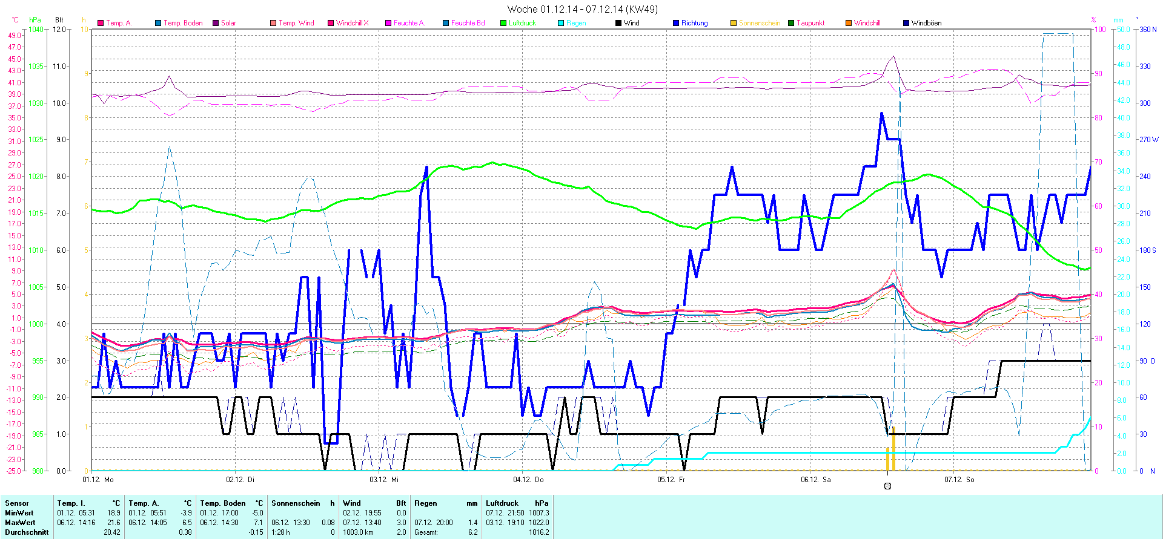The width and height of the screenshot is (1163, 539).
Task: Click the navy Windböen legend square
Action: pos(906,23)
